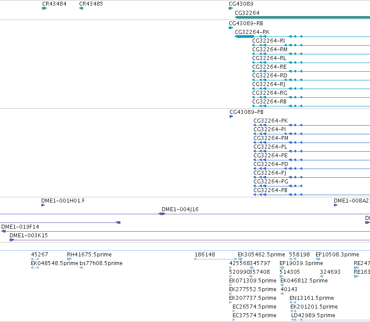Click the DME1-008A clone glyph at right
This screenshot has height=322, width=370.
click(336, 205)
